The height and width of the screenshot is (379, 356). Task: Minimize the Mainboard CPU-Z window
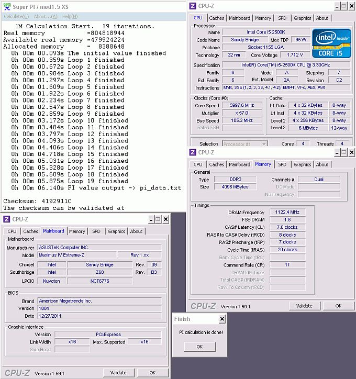(151, 219)
